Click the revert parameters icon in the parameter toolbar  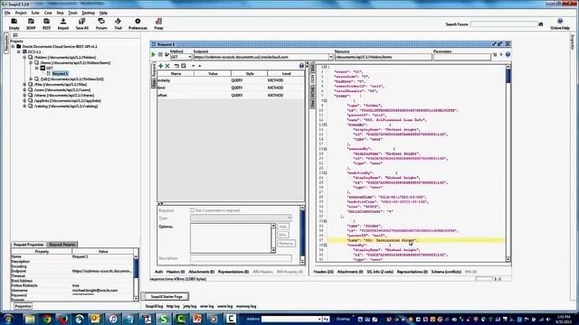176,66
